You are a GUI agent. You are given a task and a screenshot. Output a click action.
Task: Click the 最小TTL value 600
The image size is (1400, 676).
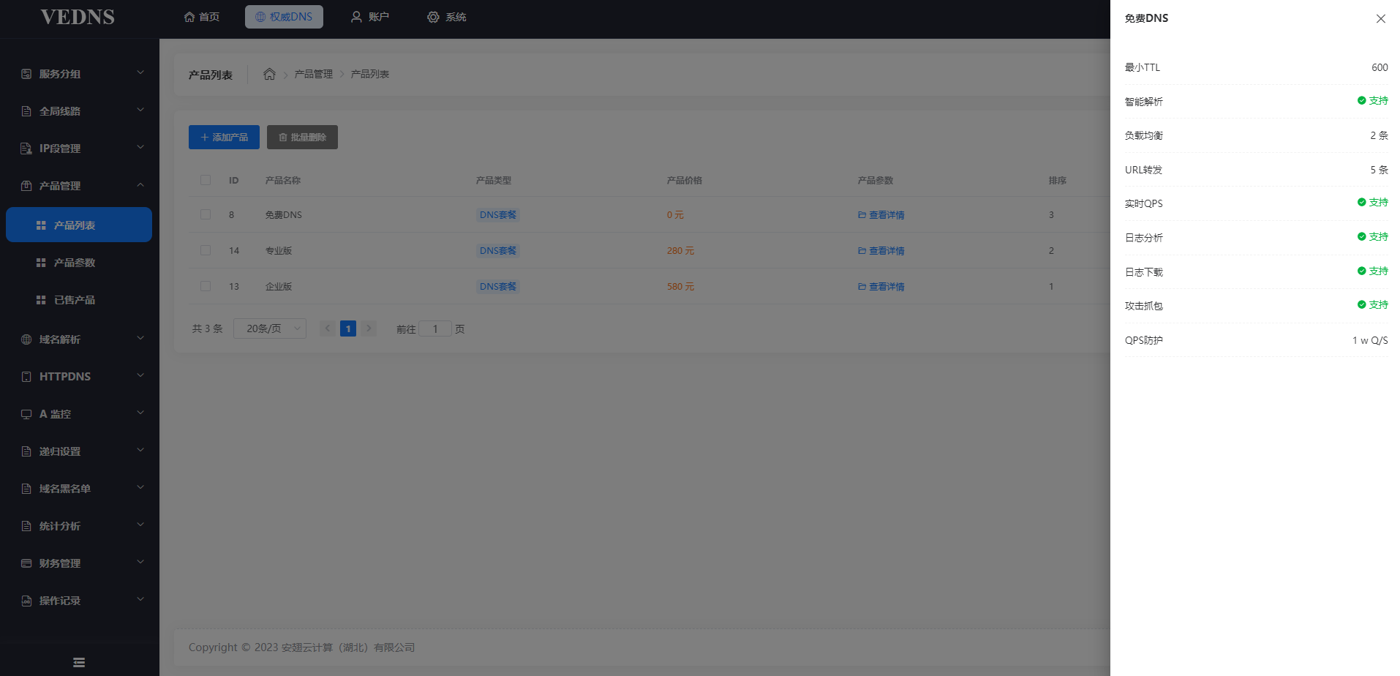(1380, 67)
